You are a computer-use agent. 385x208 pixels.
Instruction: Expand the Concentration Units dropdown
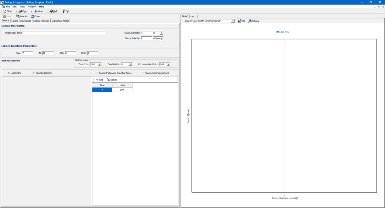[169, 64]
